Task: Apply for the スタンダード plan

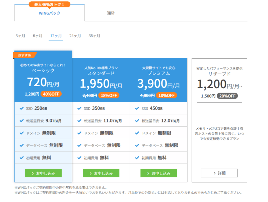Action: pos(101,173)
